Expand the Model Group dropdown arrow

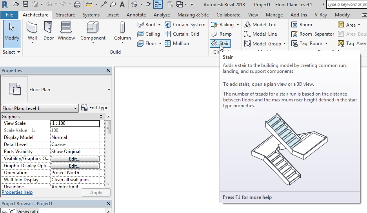click(x=284, y=44)
